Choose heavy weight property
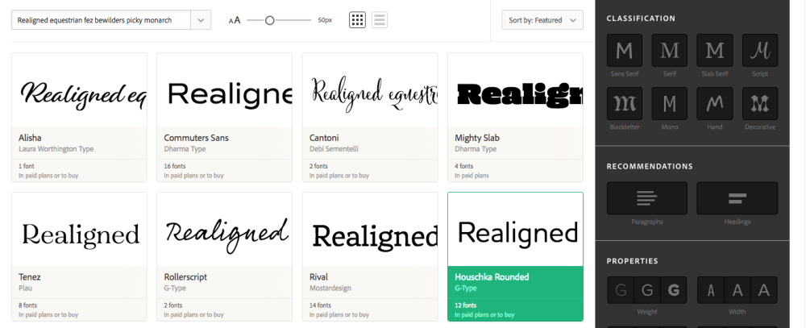 [674, 290]
